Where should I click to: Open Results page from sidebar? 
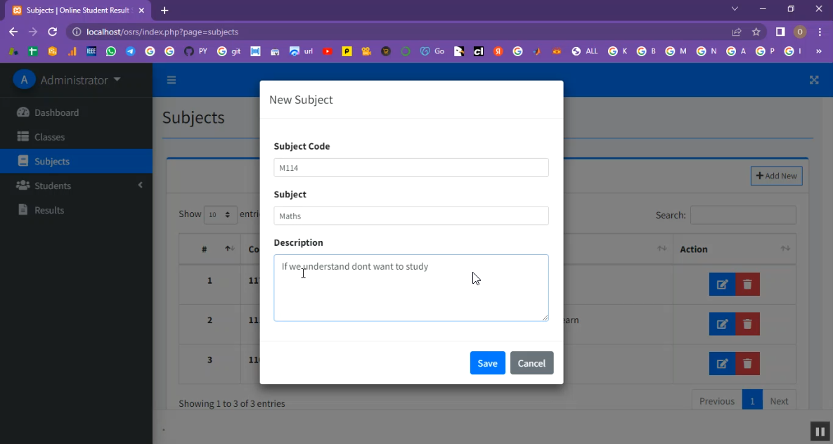tap(49, 210)
